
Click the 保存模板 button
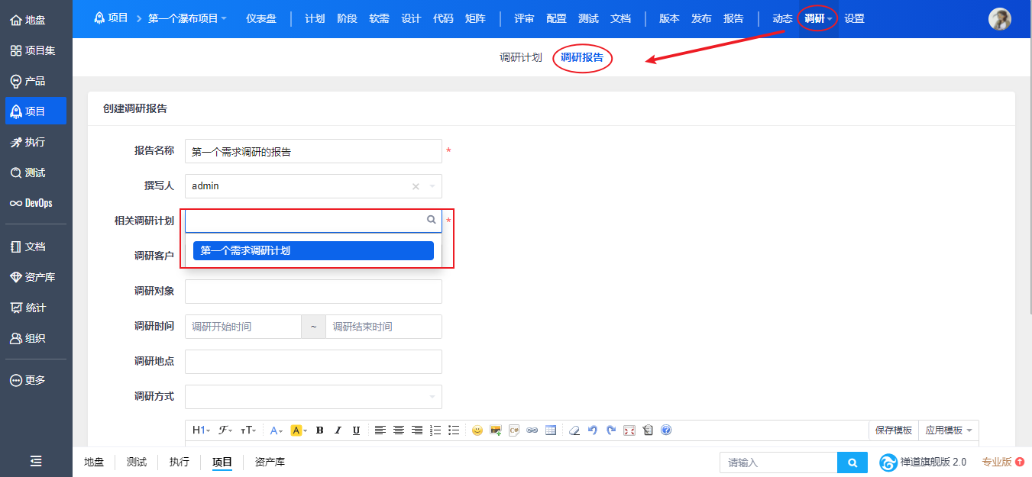click(x=894, y=430)
